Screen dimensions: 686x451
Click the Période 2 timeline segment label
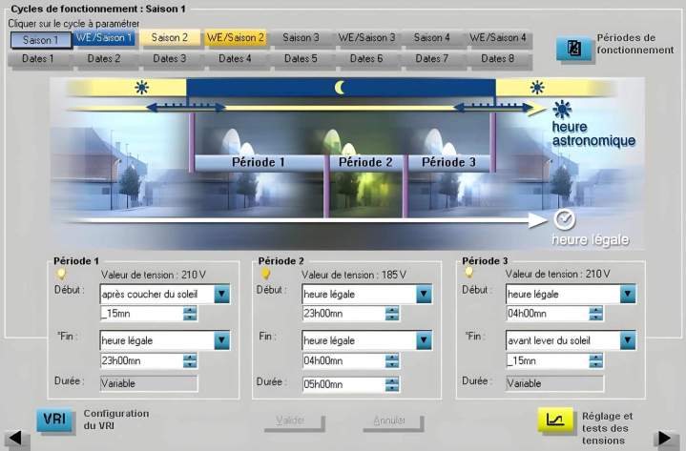[365, 162]
